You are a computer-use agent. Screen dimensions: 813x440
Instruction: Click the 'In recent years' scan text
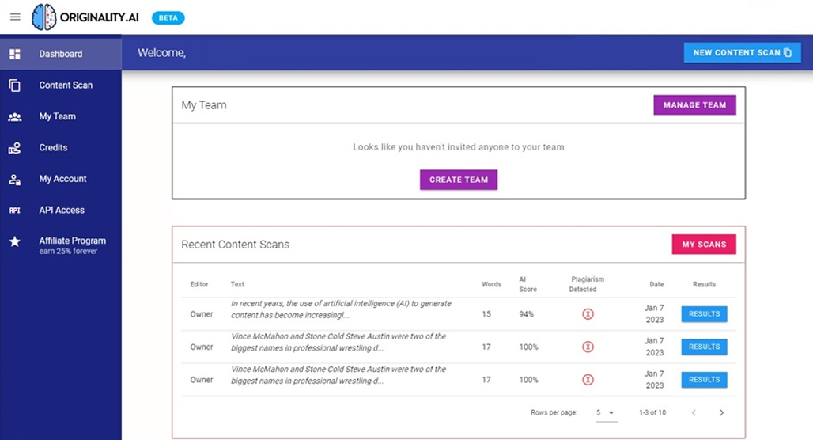pyautogui.click(x=341, y=309)
